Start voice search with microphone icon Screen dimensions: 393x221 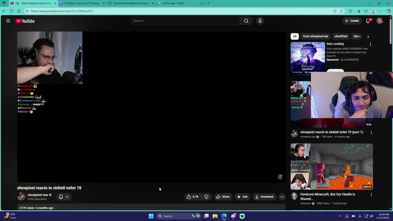(260, 21)
